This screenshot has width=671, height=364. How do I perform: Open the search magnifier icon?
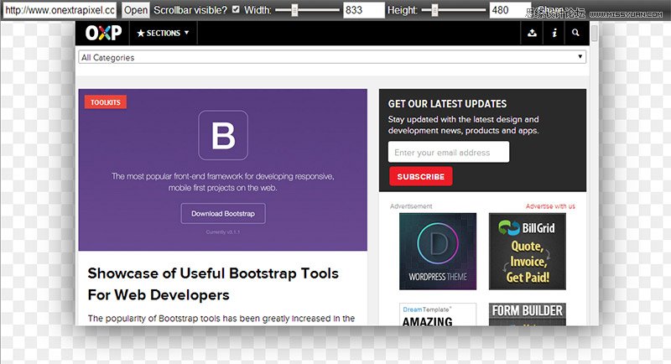[575, 34]
